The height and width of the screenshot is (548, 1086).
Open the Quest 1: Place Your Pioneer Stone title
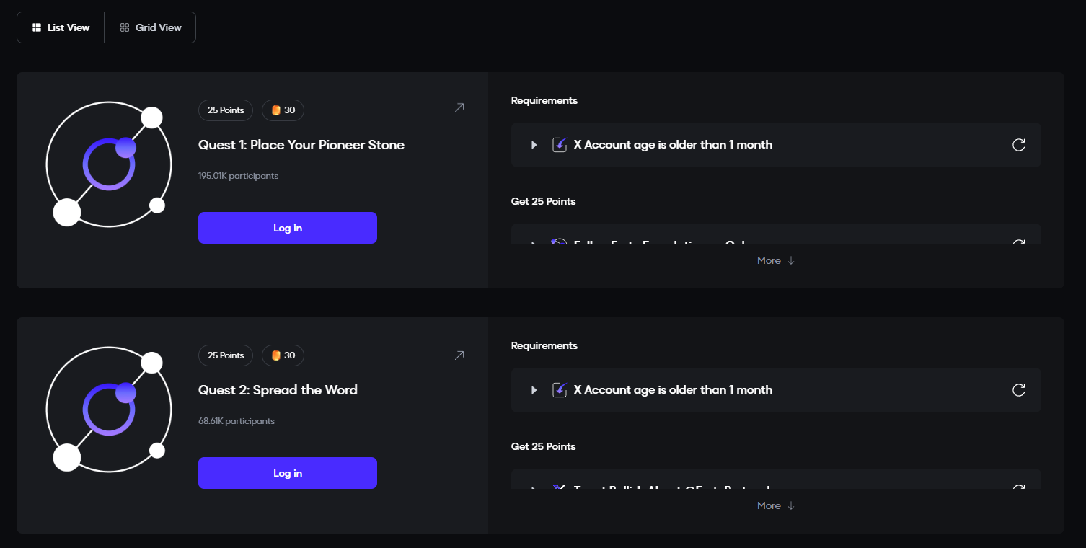point(301,145)
